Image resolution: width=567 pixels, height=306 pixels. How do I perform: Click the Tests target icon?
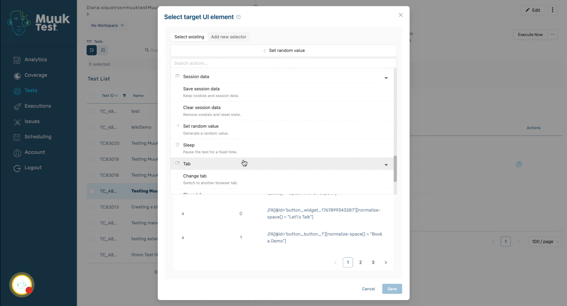tap(17, 91)
